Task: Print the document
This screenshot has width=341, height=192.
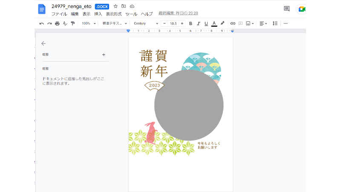Action: (x=57, y=23)
